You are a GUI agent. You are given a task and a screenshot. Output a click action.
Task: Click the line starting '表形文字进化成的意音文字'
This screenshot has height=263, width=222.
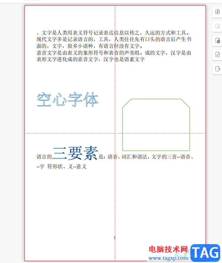91,59
